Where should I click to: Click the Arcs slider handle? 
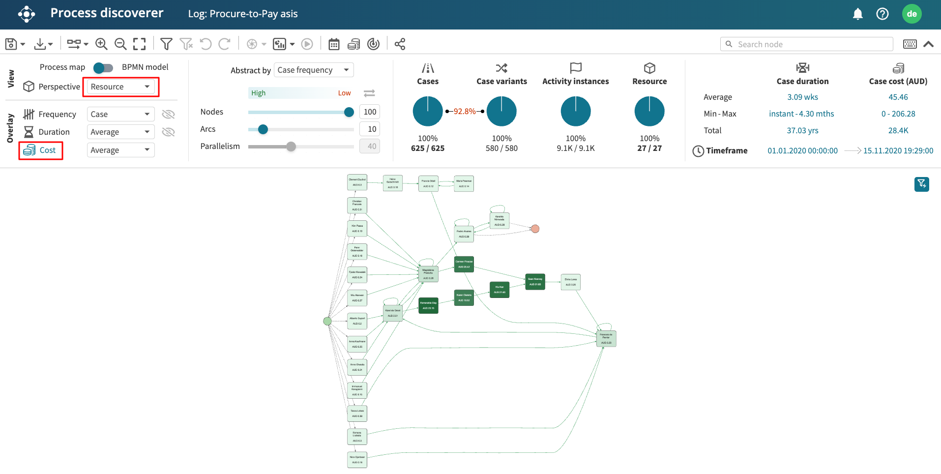(263, 129)
